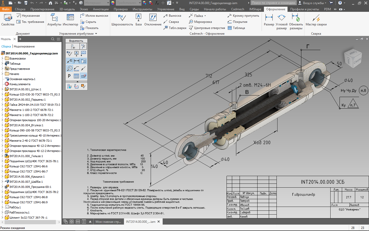
Task: Click the Угловой размер tool
Action: 281,20
